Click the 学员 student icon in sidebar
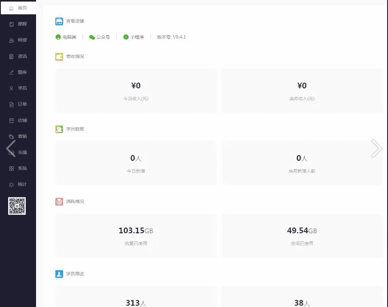388x307 pixels. 11,88
